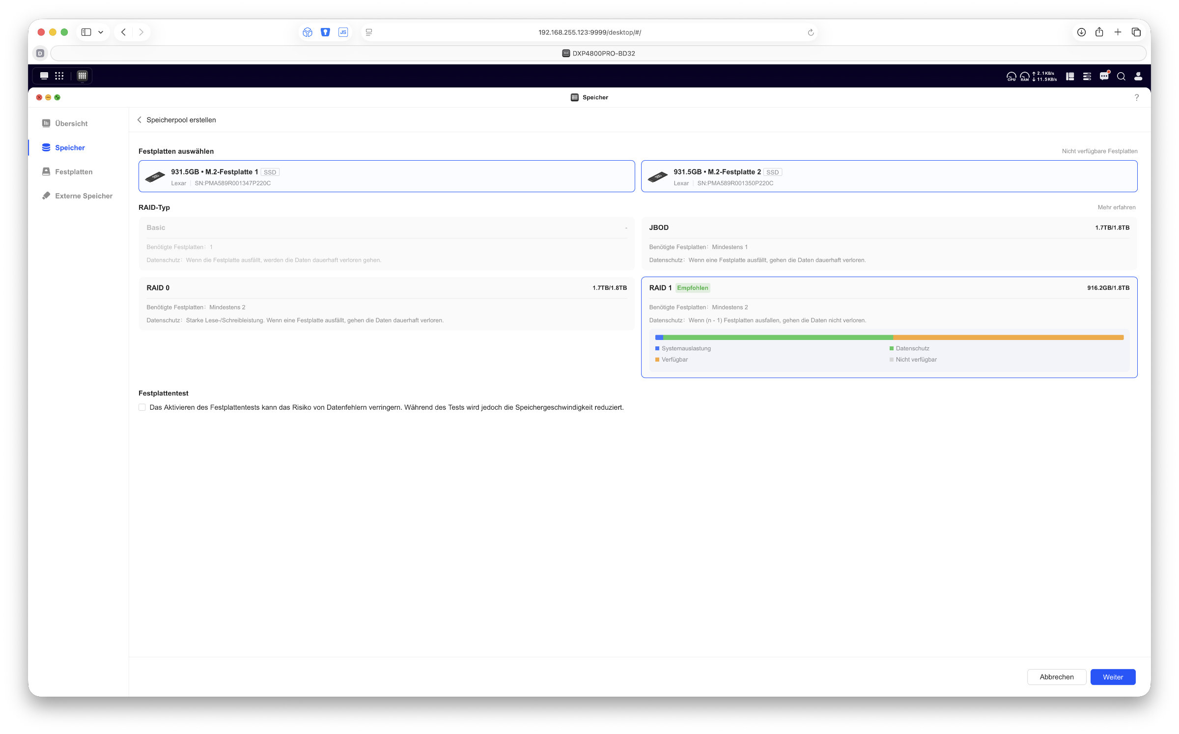1179x734 pixels.
Task: Click the M.2-Festplatte 1 SSD drive icon
Action: point(155,176)
